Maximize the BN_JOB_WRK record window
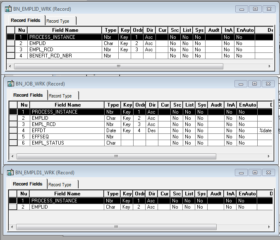 point(254,83)
